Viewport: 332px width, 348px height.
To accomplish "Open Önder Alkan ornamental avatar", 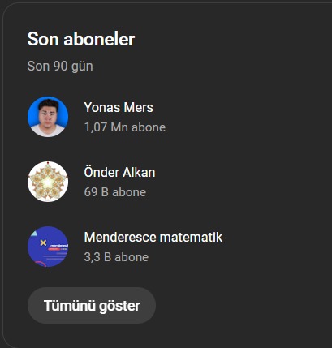I will pyautogui.click(x=48, y=182).
